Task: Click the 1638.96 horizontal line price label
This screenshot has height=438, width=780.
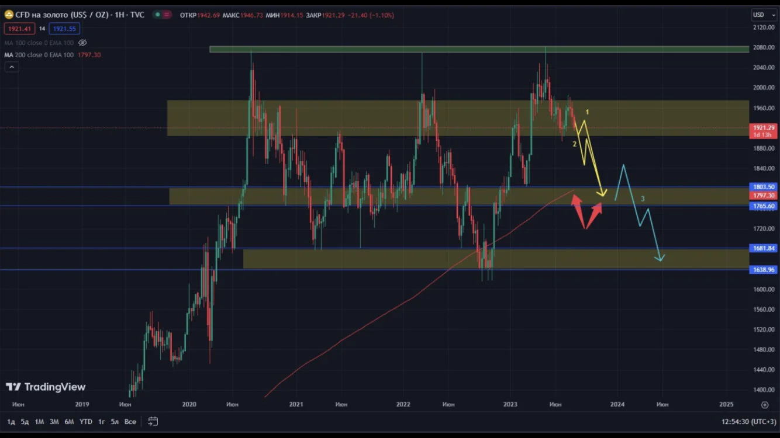Action: [x=764, y=270]
